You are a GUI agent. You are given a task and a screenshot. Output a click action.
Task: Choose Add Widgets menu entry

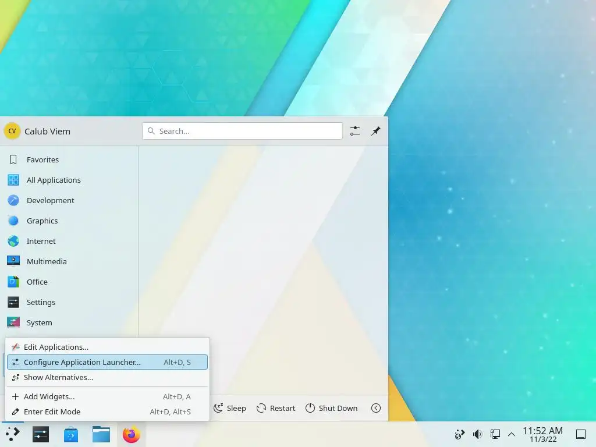[107, 396]
